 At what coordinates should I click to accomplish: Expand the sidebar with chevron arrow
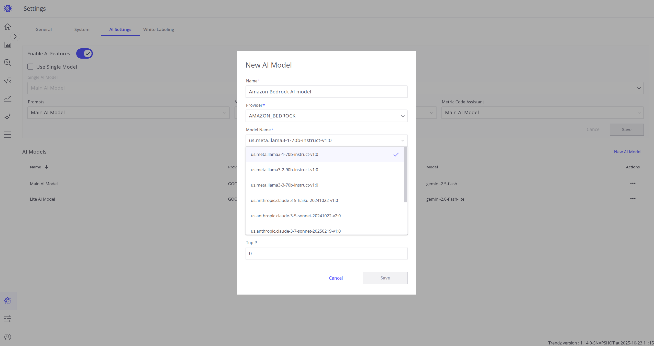[15, 37]
